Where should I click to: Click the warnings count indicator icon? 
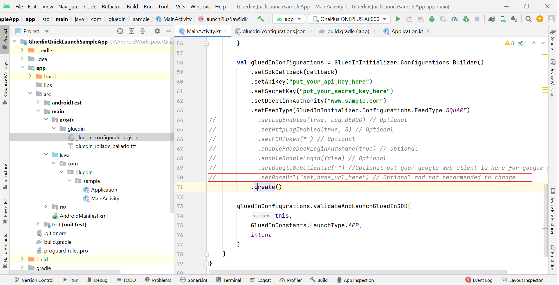(x=509, y=43)
